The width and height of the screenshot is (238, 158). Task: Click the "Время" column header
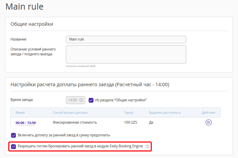point(20,113)
